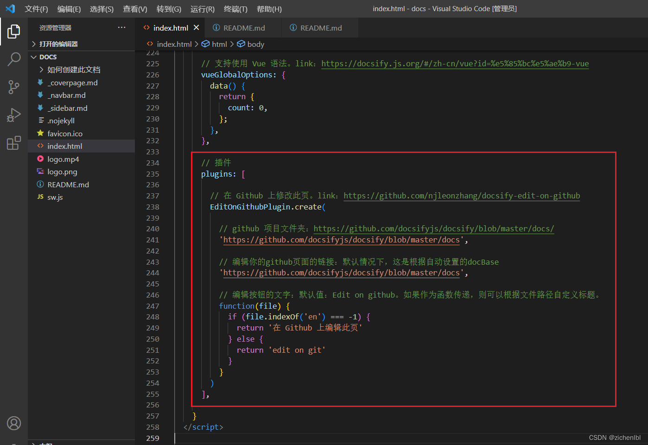
Task: Click the logo.png image file icon
Action: pyautogui.click(x=40, y=172)
